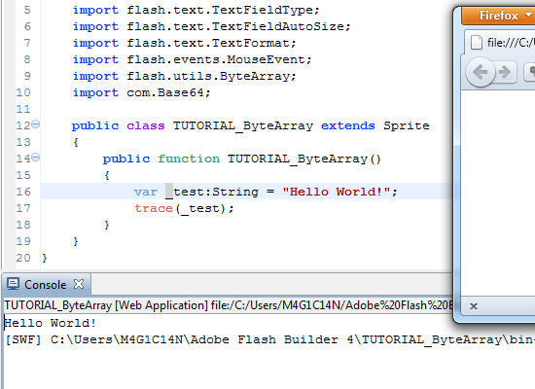Click the "Hello World!" string literal on line 16
The image size is (535, 389).
pos(337,192)
